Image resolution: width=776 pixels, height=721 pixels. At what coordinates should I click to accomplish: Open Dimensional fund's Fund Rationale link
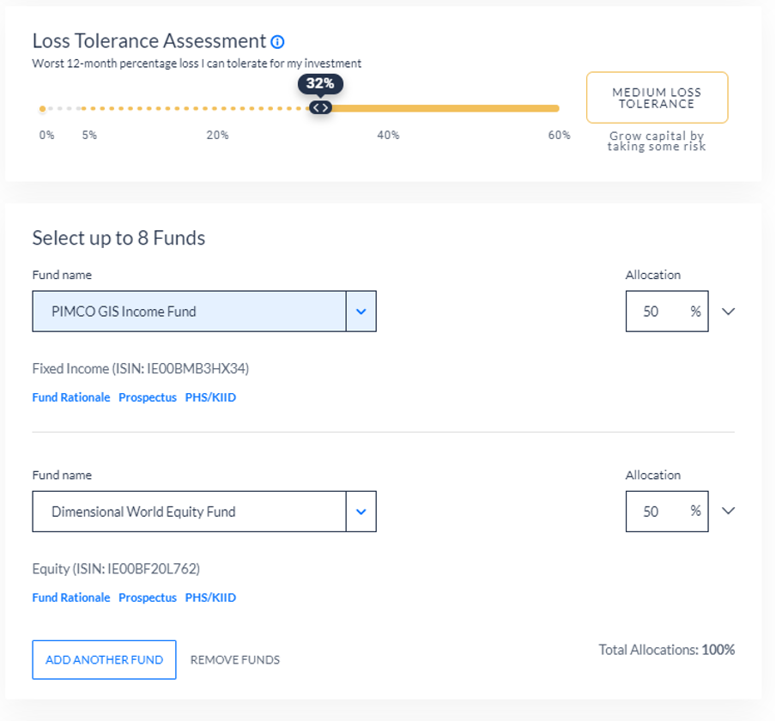tap(71, 597)
